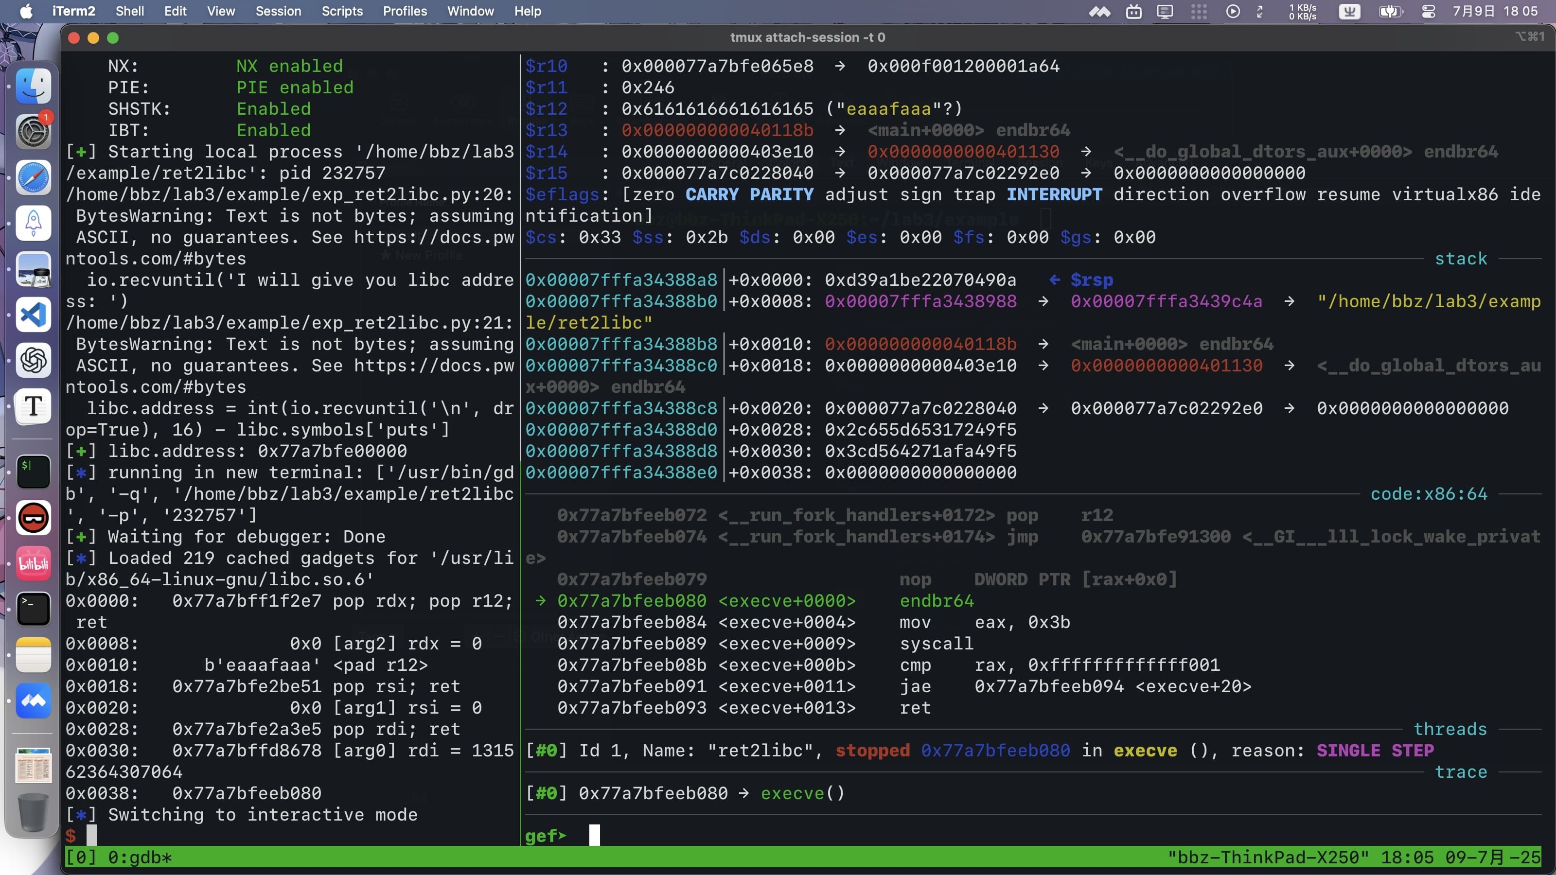The image size is (1556, 875).
Task: Click the bilibili dock icon
Action: pos(33,563)
